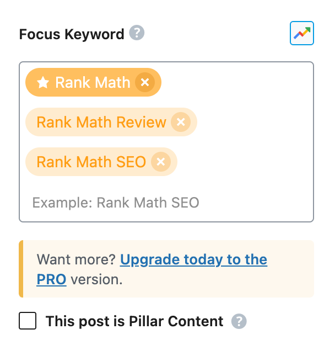Remove the Rank Math primary keyword
The height and width of the screenshot is (361, 335).
click(x=145, y=82)
